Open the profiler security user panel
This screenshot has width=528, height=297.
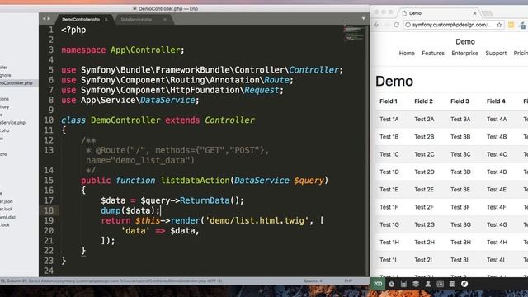[427, 284]
